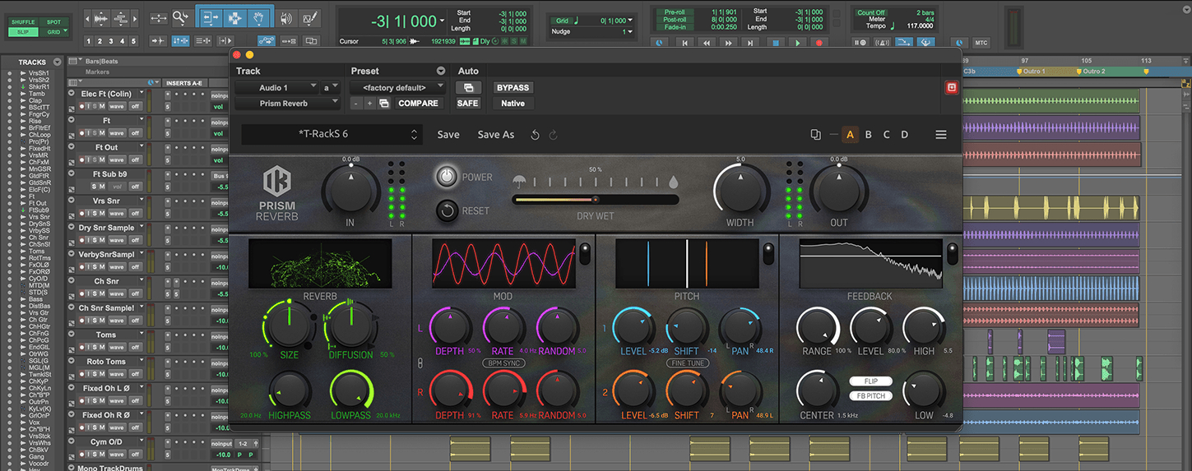Select preset slot A
This screenshot has height=471, width=1192.
pyautogui.click(x=850, y=135)
